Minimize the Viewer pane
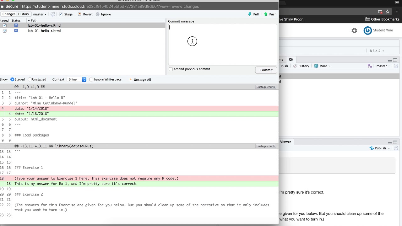This screenshot has width=402, height=226. click(x=390, y=143)
